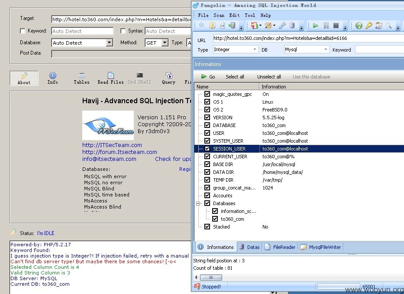Open Havij Query icon
The image size is (404, 294).
pos(169,78)
